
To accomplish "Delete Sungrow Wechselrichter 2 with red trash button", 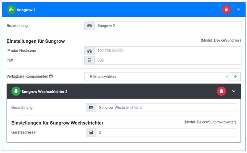I will point(221,91).
